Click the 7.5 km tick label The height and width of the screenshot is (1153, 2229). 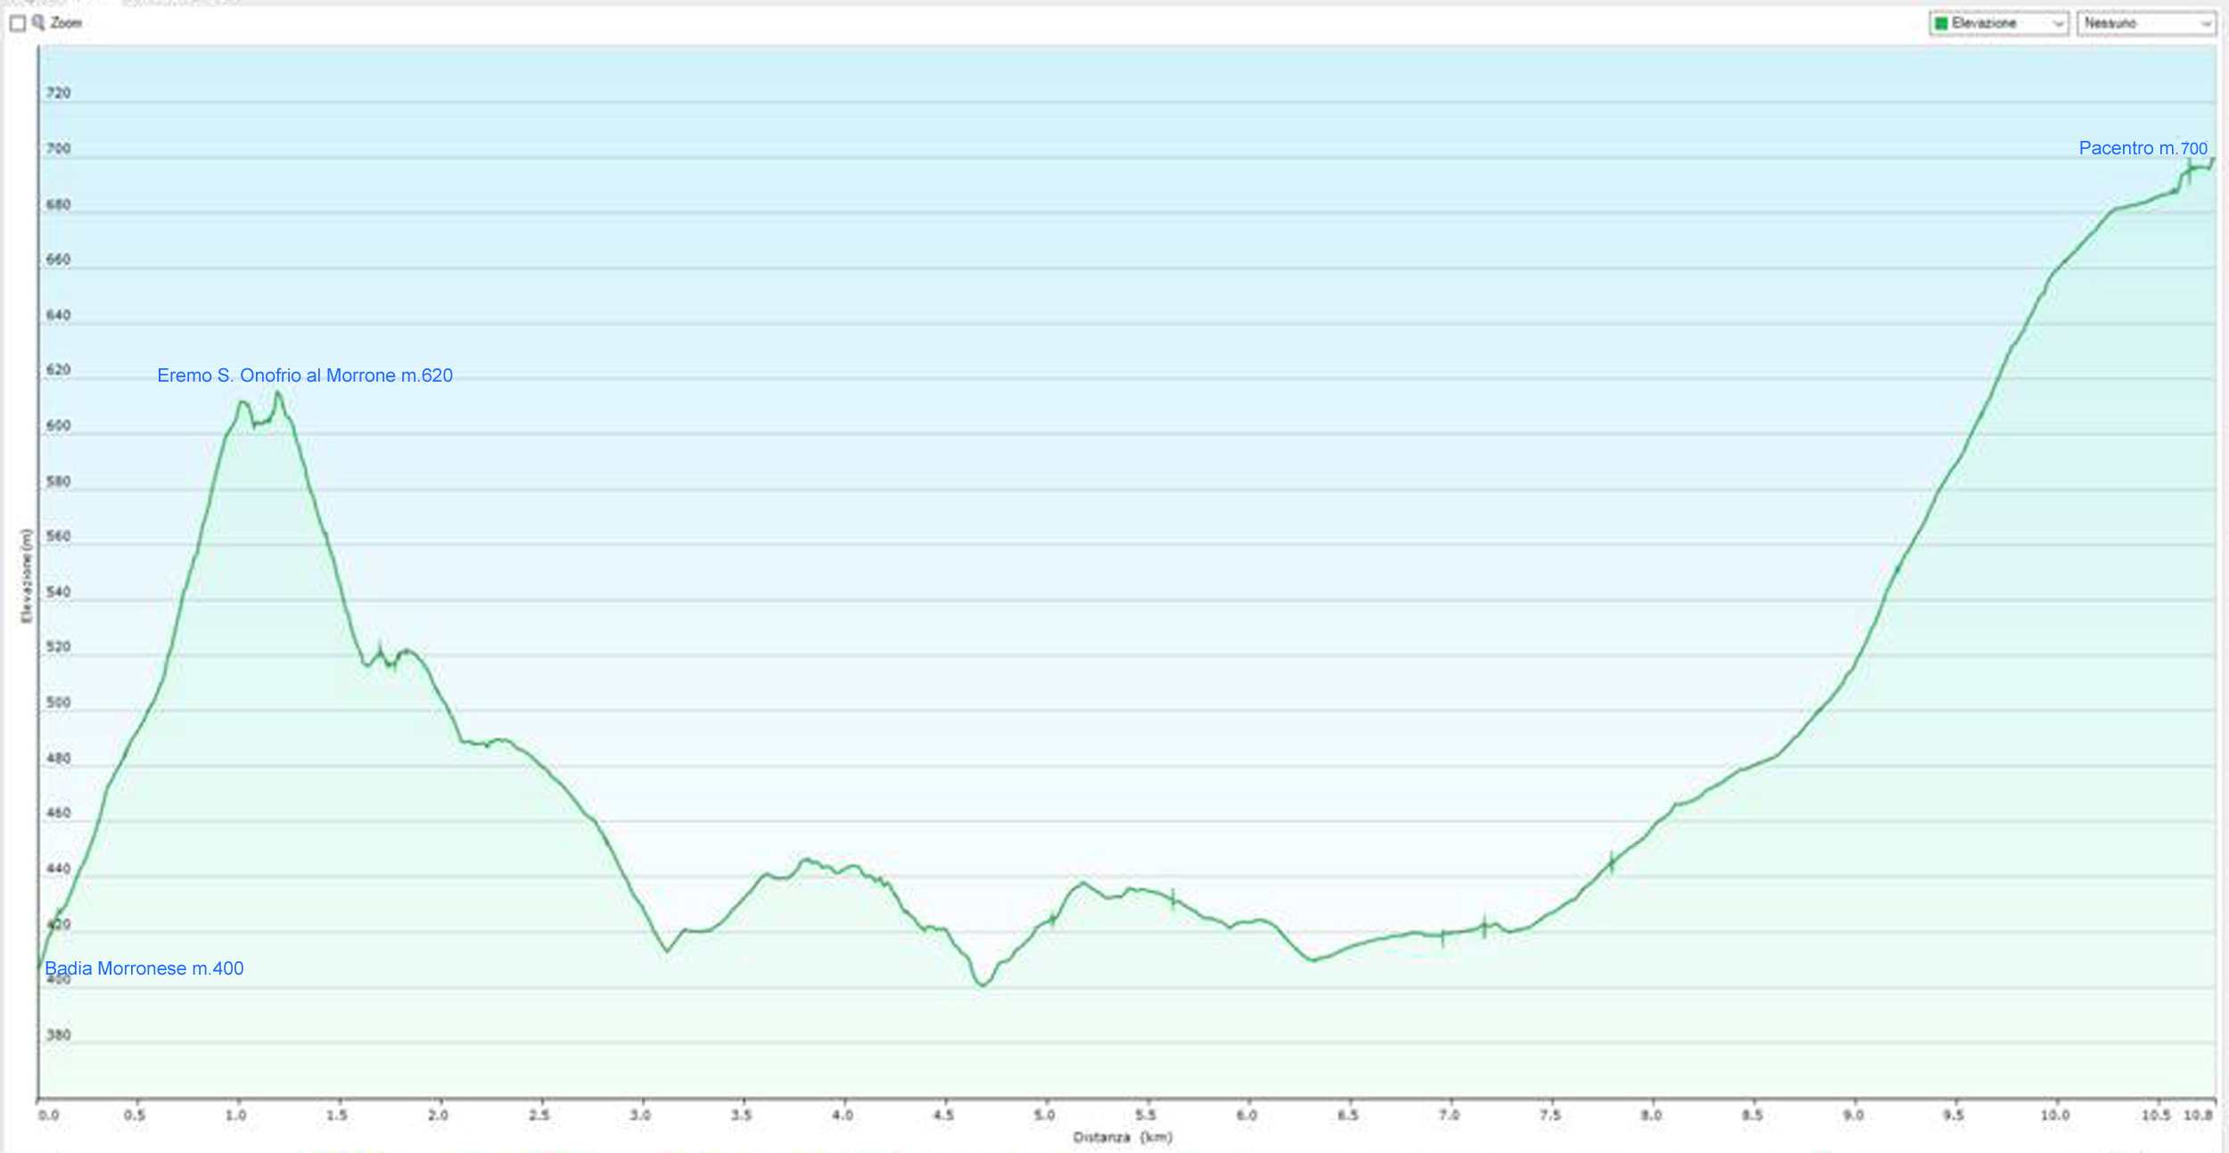pyautogui.click(x=1550, y=1115)
